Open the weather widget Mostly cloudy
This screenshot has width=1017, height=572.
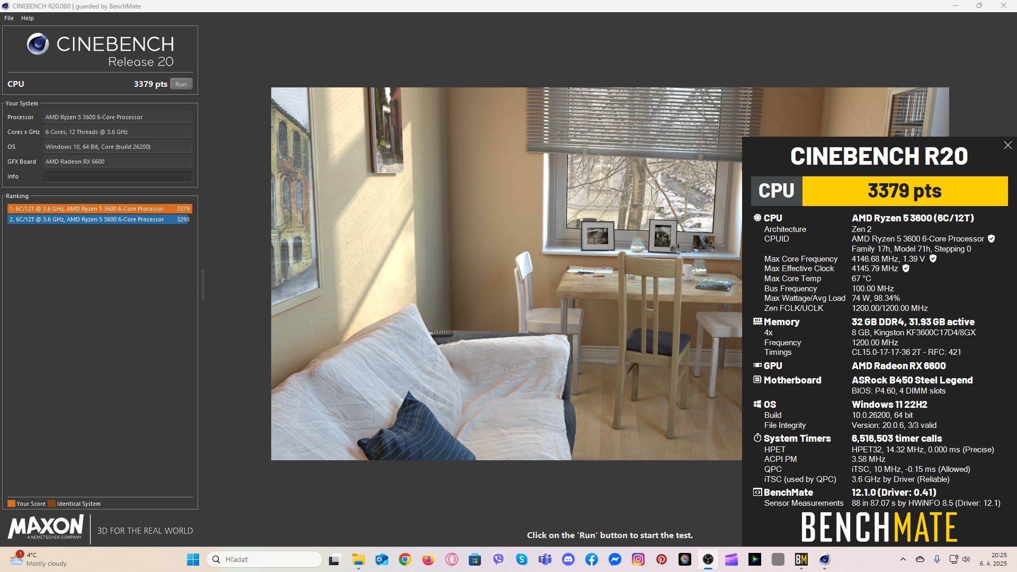[38, 559]
